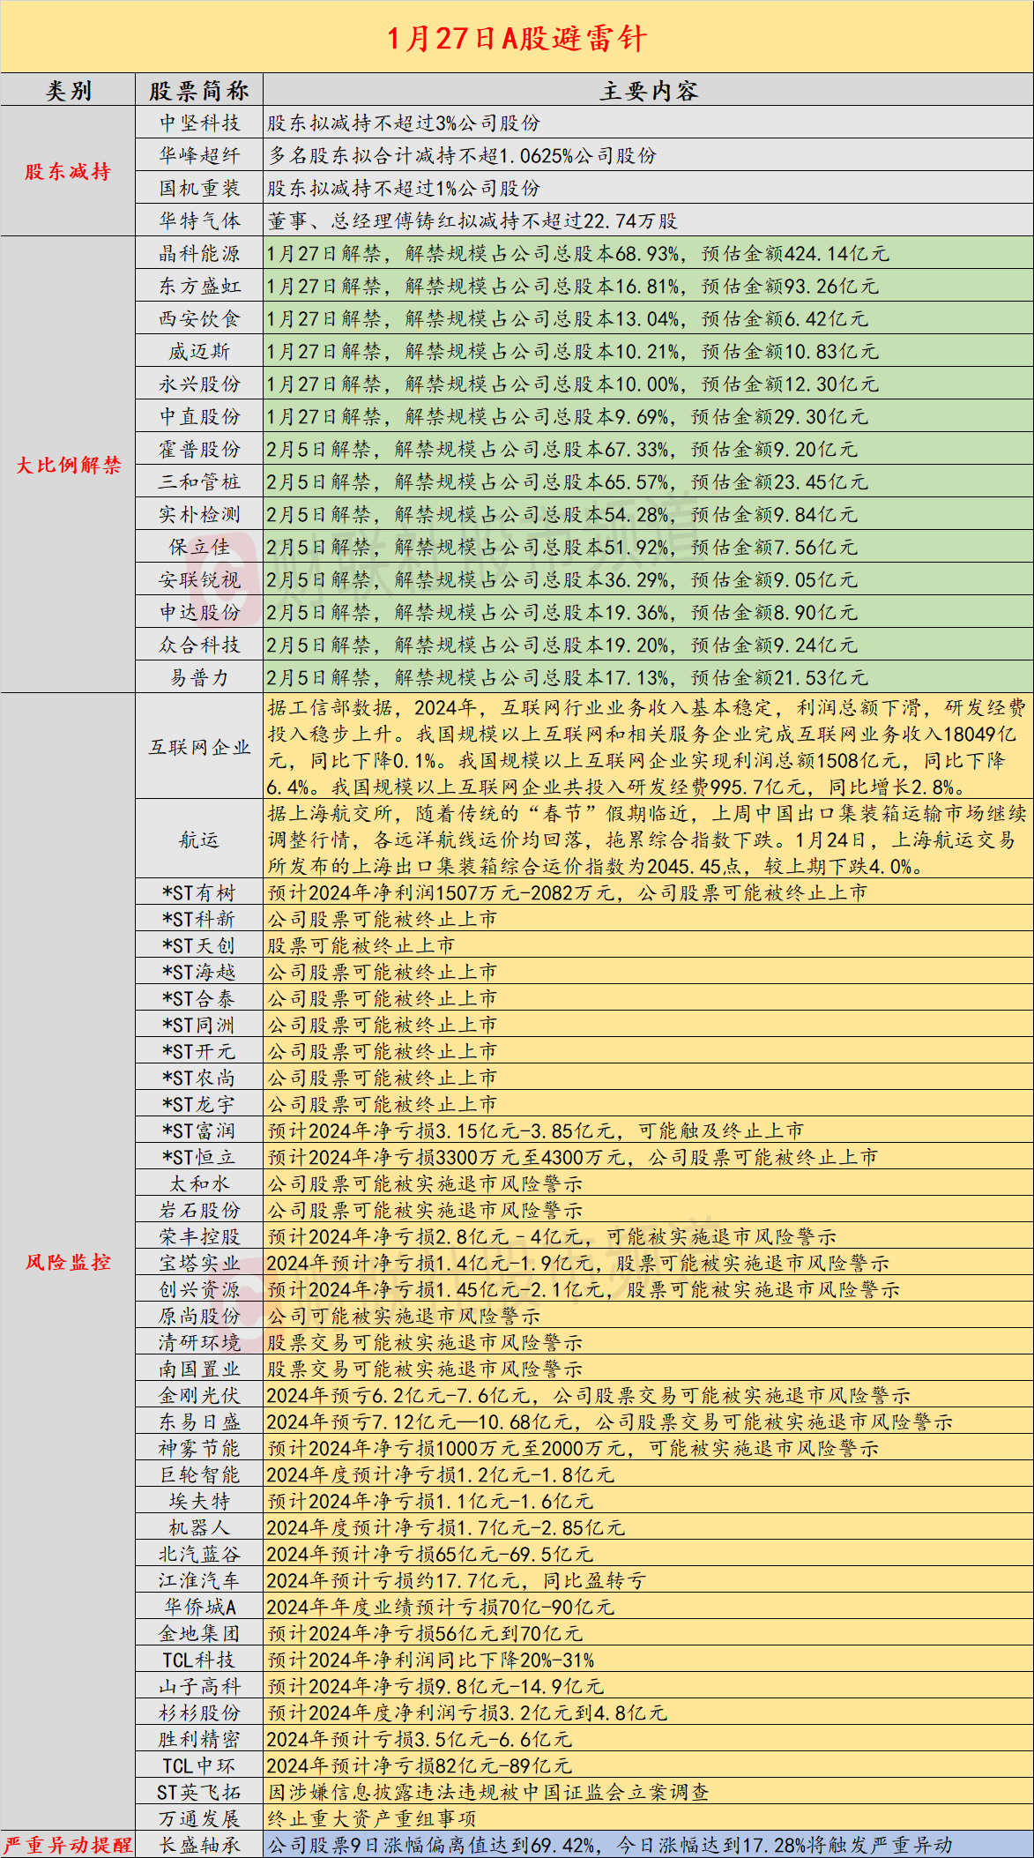Select the 东易日盛 stock name cell

(199, 1421)
